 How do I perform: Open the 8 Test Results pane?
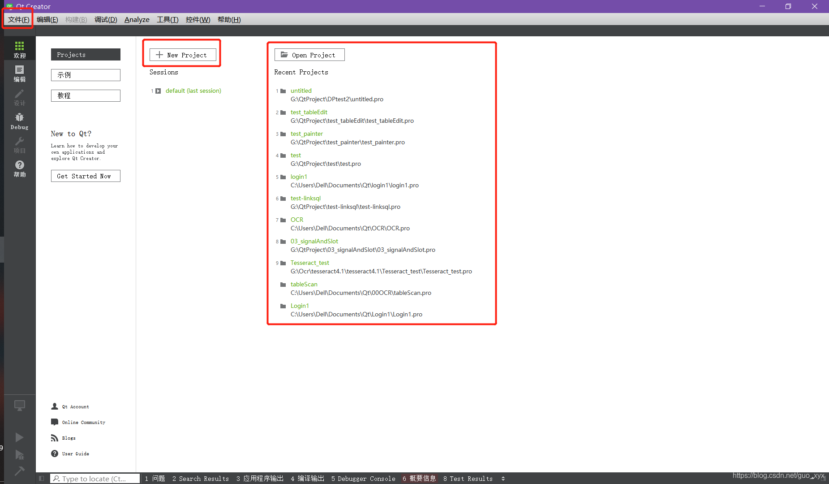pos(468,479)
